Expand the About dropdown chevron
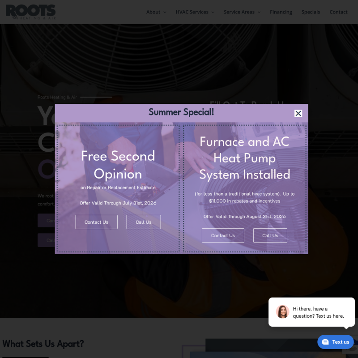This screenshot has height=358, width=358. [x=165, y=13]
